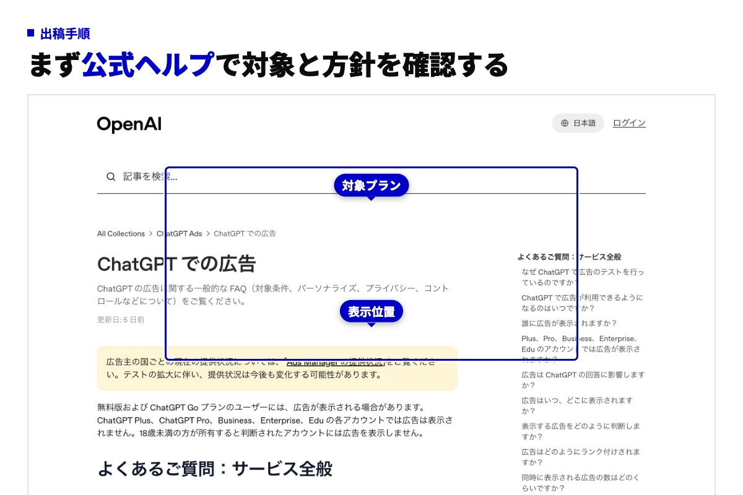Open the All Collections breadcrumb
Image resolution: width=743 pixels, height=495 pixels.
tap(121, 234)
